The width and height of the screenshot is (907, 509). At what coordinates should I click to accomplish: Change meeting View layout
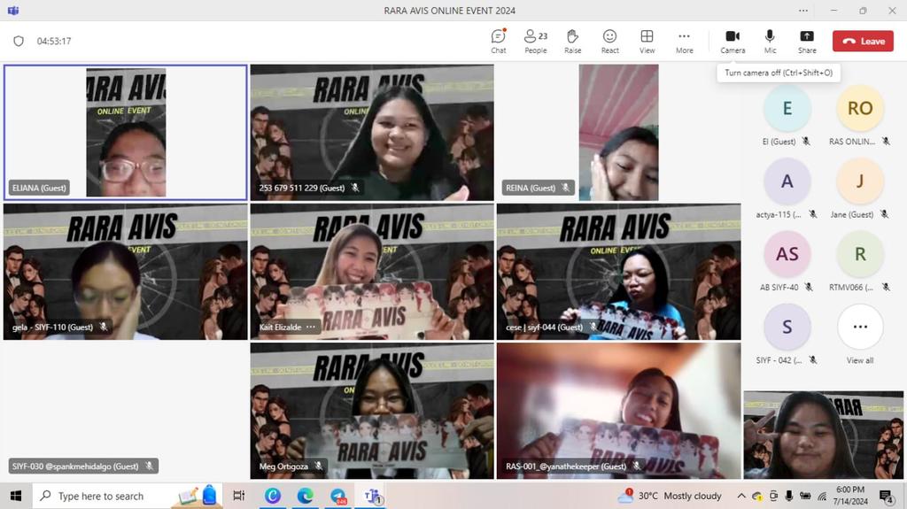(647, 41)
